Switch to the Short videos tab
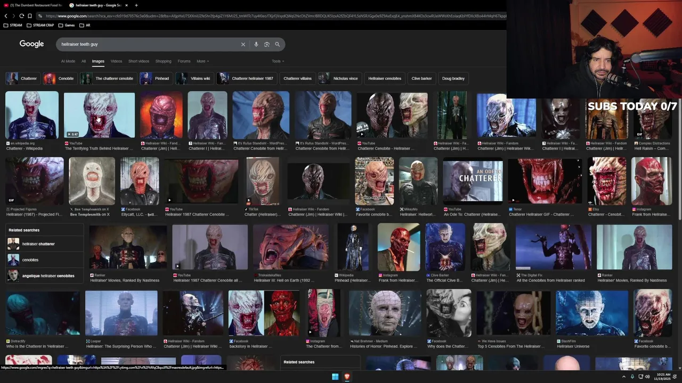682x383 pixels. tap(139, 61)
